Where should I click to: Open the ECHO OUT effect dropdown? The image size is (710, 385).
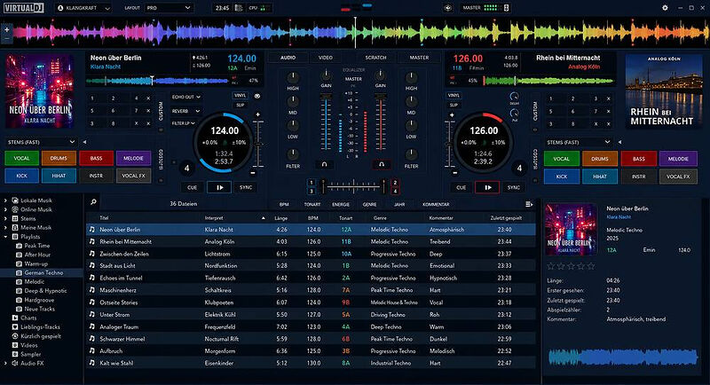[186, 97]
